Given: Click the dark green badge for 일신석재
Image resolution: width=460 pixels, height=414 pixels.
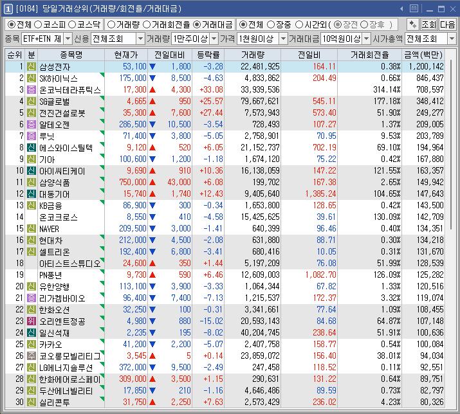Looking at the screenshot, I should point(32,333).
